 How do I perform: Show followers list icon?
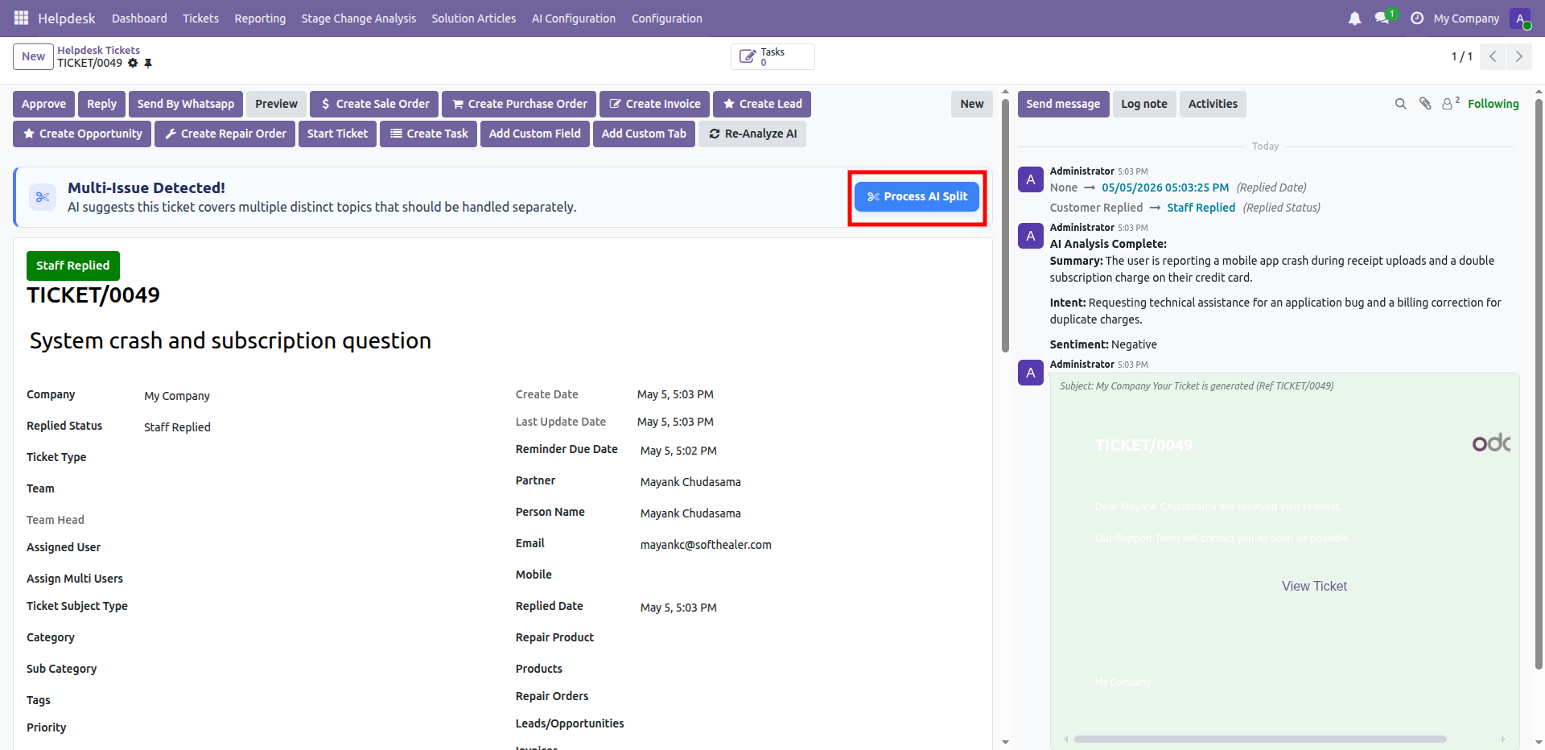coord(1450,103)
